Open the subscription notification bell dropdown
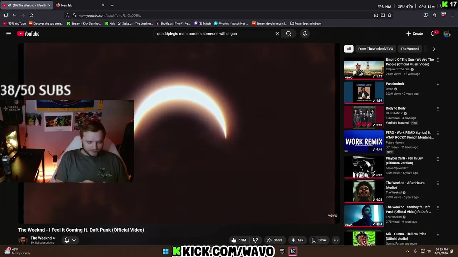The height and width of the screenshot is (257, 458). pos(70,240)
